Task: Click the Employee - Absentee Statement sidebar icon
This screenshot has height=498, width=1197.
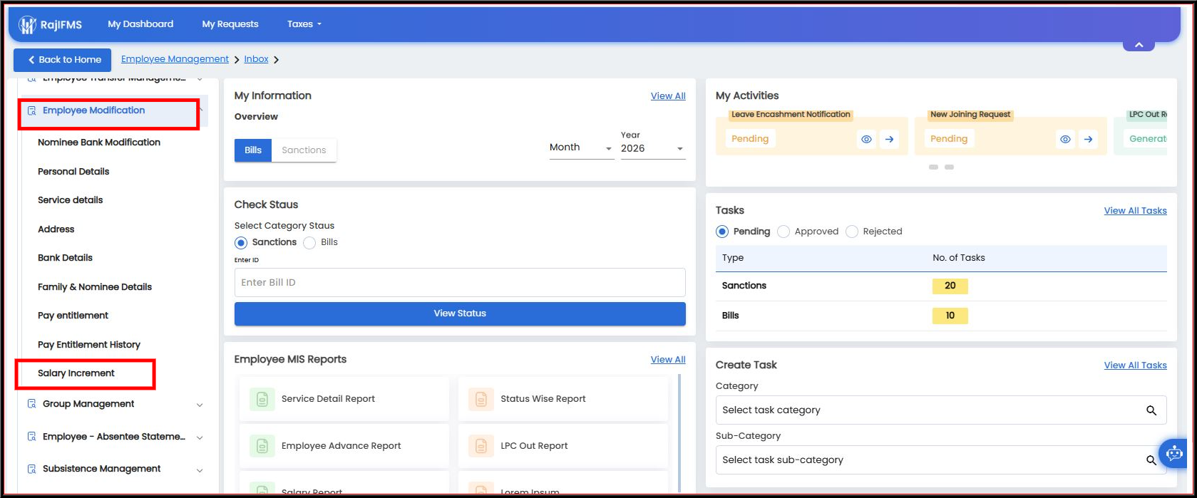Action: click(x=31, y=437)
